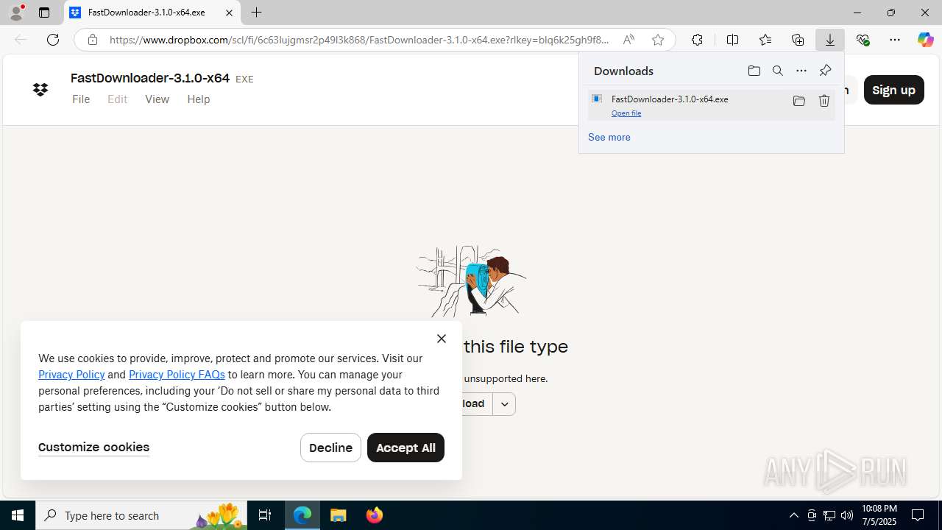Screen dimensions: 942x530
Task: Toggle Split screen icon
Action: click(732, 40)
